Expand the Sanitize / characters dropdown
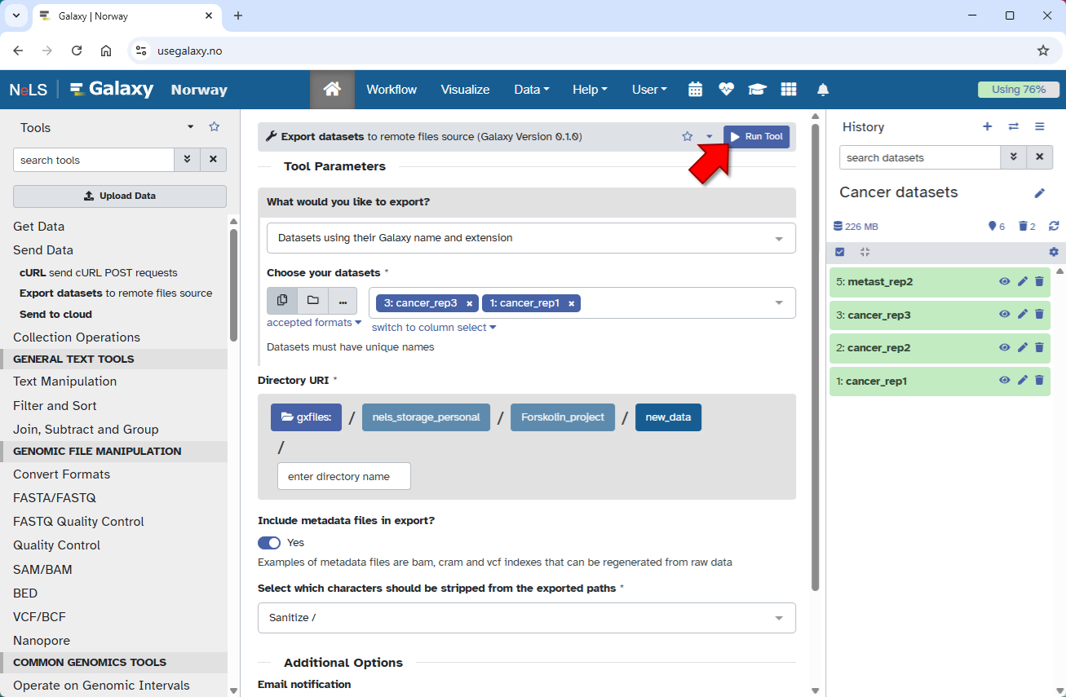The image size is (1066, 697). [x=526, y=618]
